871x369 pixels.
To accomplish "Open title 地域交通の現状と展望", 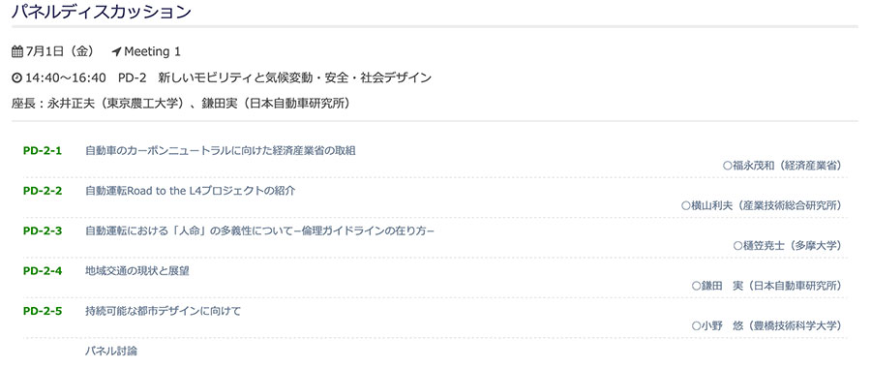I will [x=137, y=270].
